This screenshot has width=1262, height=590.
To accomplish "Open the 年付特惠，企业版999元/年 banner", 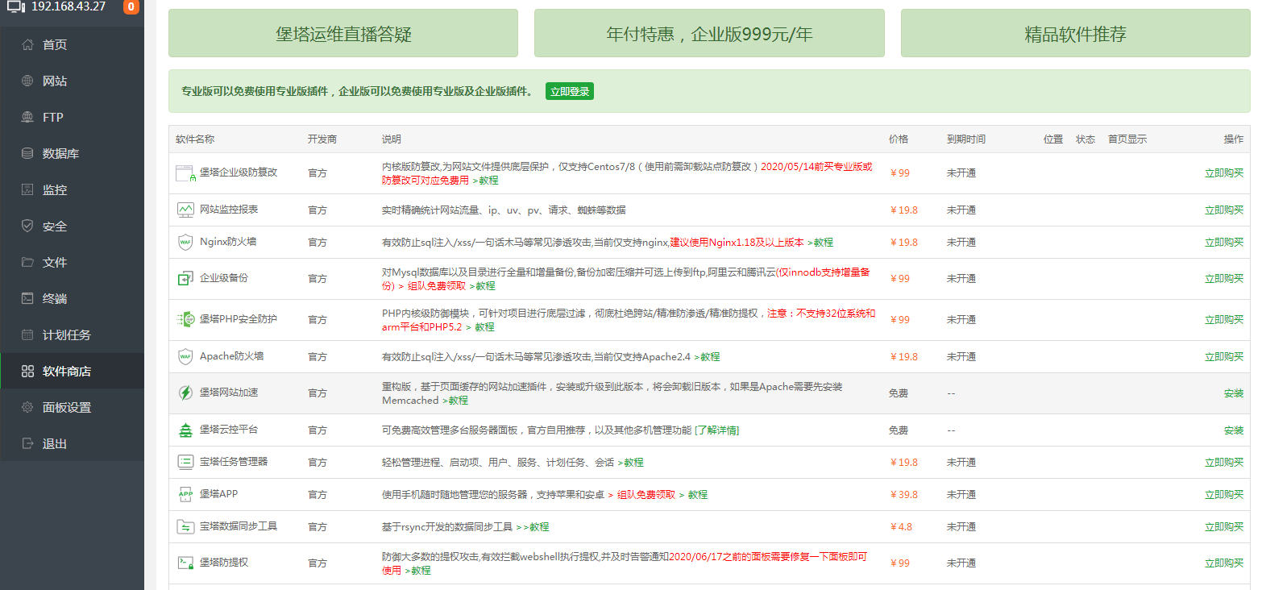I will tap(709, 33).
